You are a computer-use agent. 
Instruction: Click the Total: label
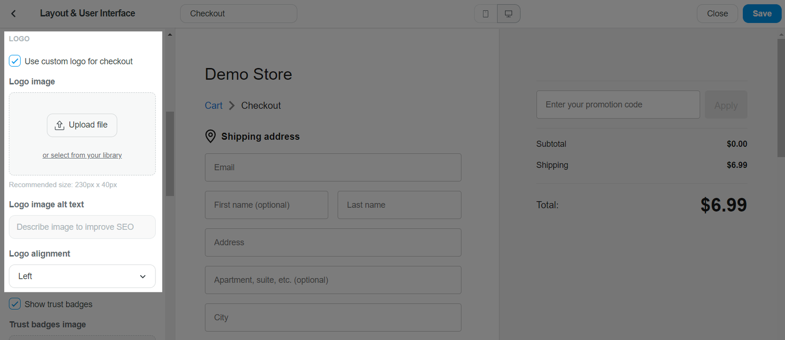(x=548, y=205)
